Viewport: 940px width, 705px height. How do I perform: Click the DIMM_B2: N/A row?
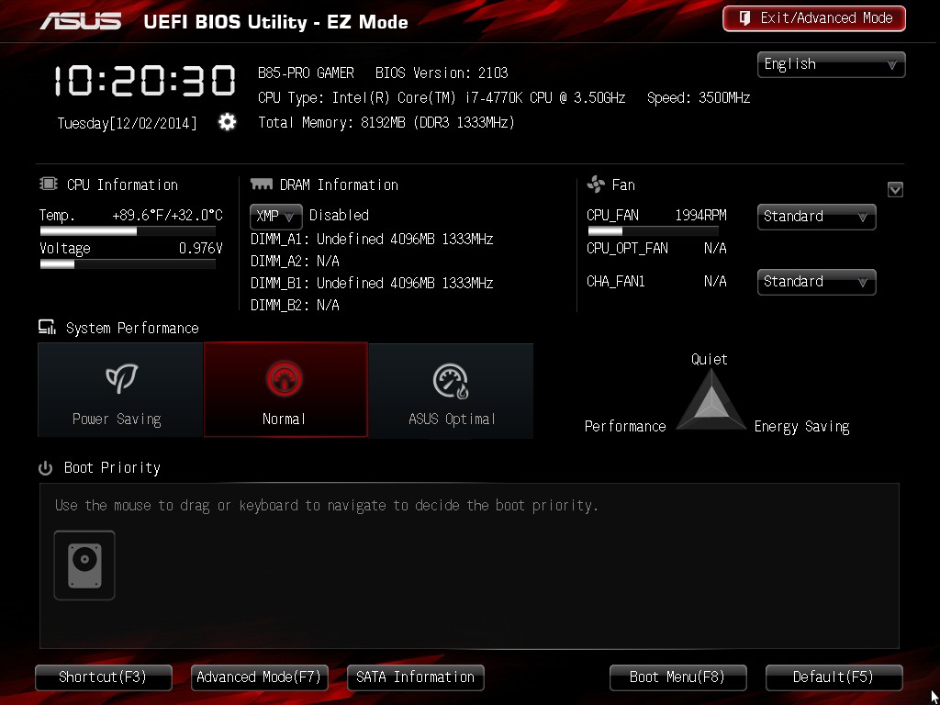[x=295, y=305]
